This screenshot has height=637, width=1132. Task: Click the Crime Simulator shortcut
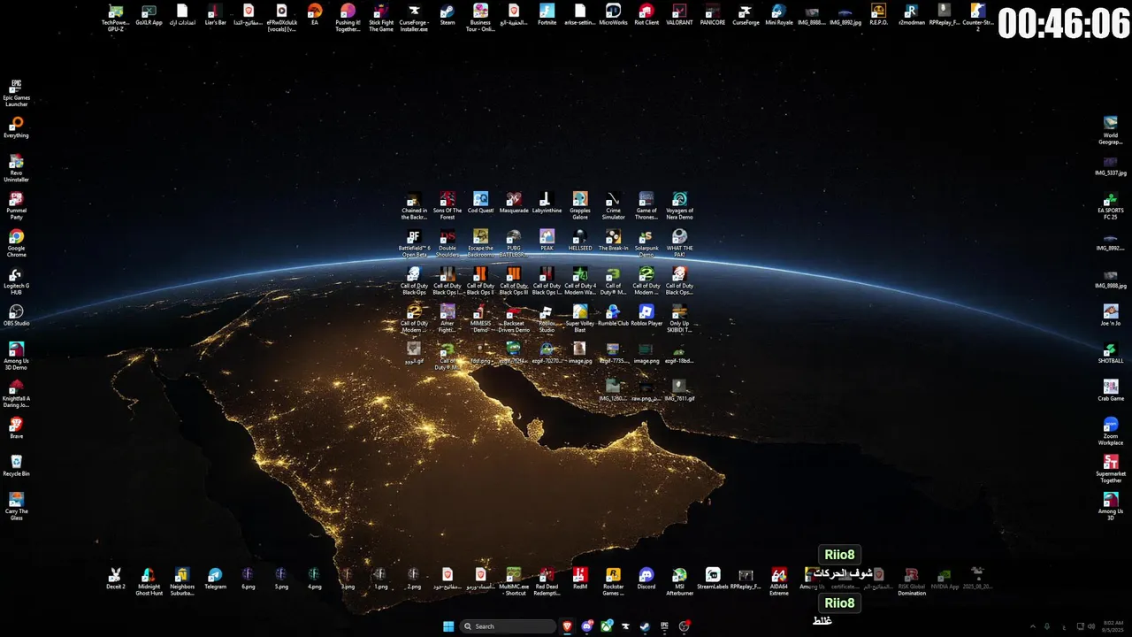pos(613,206)
